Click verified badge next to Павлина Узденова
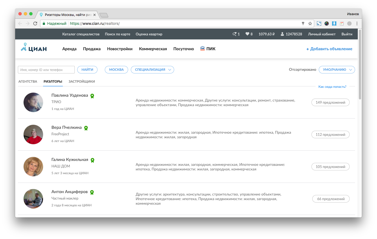Screen dimensions: 377x239 [x=92, y=96]
